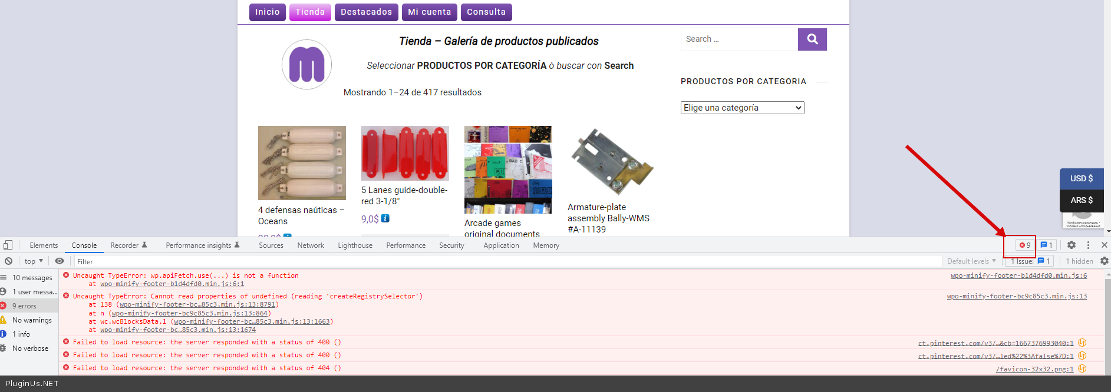The image size is (1111, 392).
Task: Click the info icon beside 9,0$ price
Action: 385,218
